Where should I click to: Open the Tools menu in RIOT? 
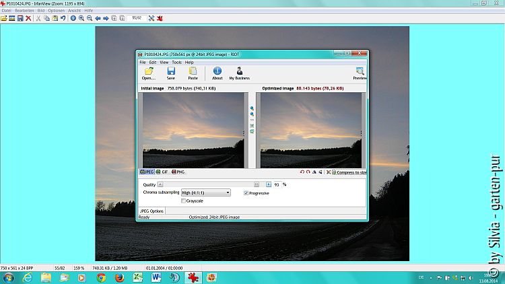tap(176, 62)
